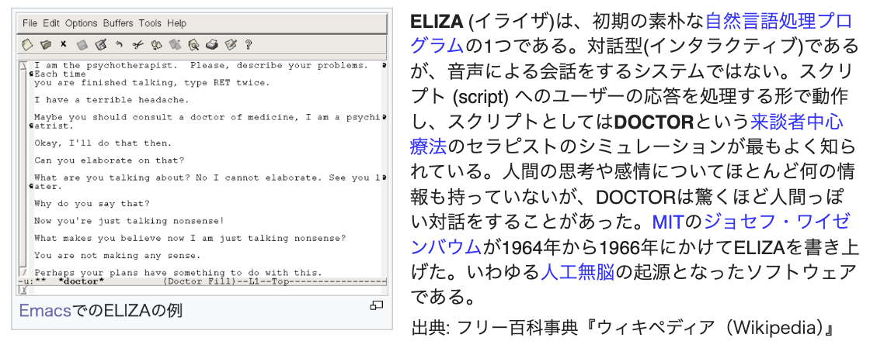Click the Emacs new file icon
This screenshot has height=341, width=870.
(27, 44)
